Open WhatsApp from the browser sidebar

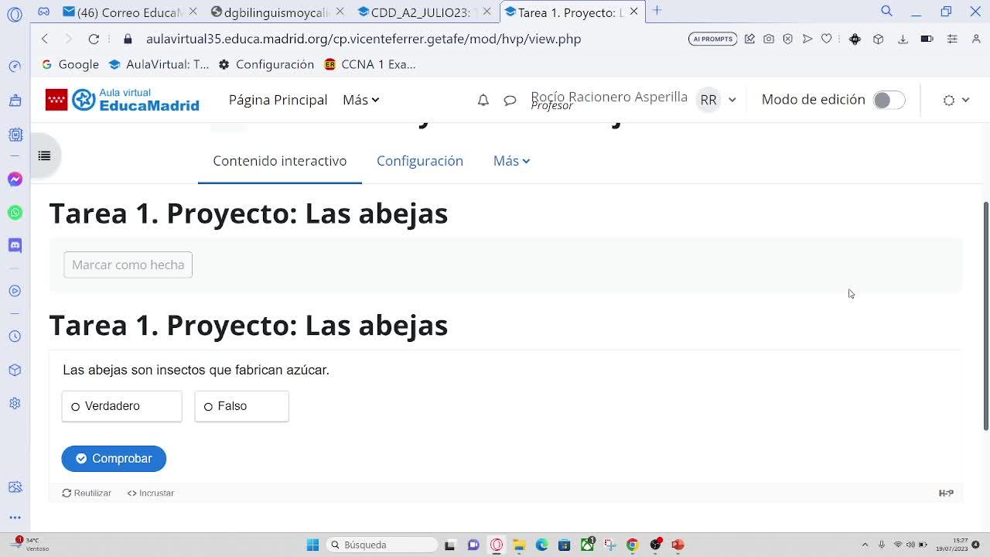pyautogui.click(x=15, y=212)
